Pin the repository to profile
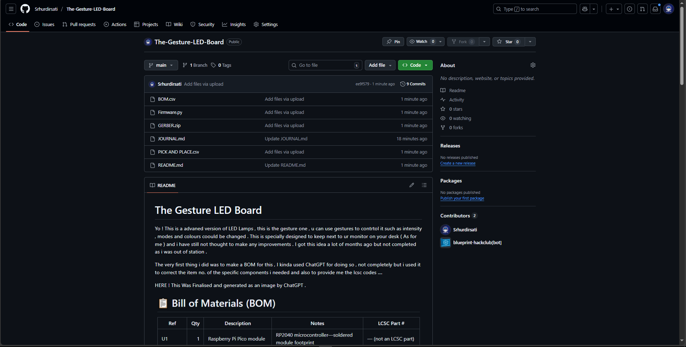 (393, 42)
